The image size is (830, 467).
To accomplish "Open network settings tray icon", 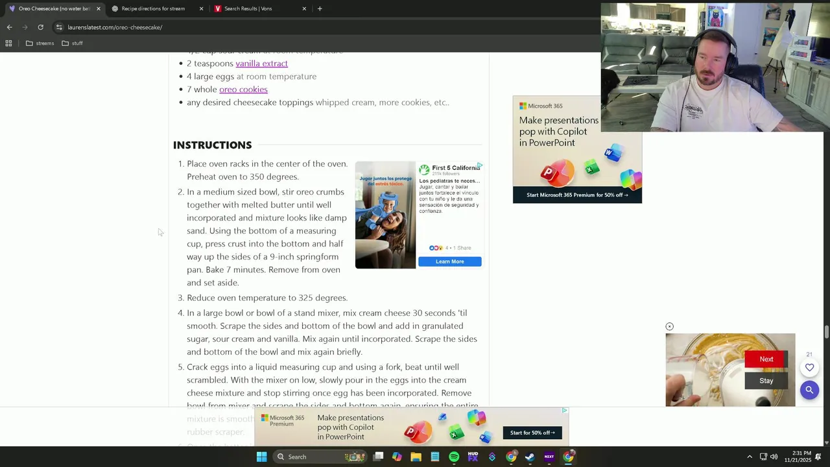I will click(x=763, y=457).
